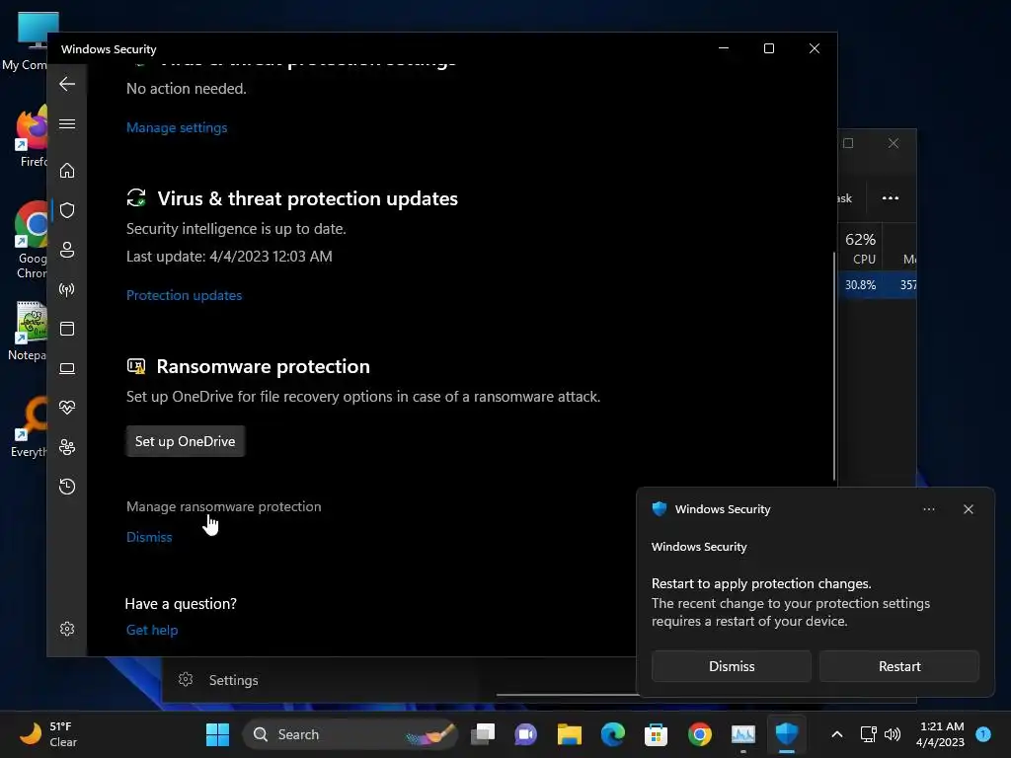Image resolution: width=1011 pixels, height=758 pixels.
Task: Click the Notepad++ desktop shortcut
Action: pos(29,331)
